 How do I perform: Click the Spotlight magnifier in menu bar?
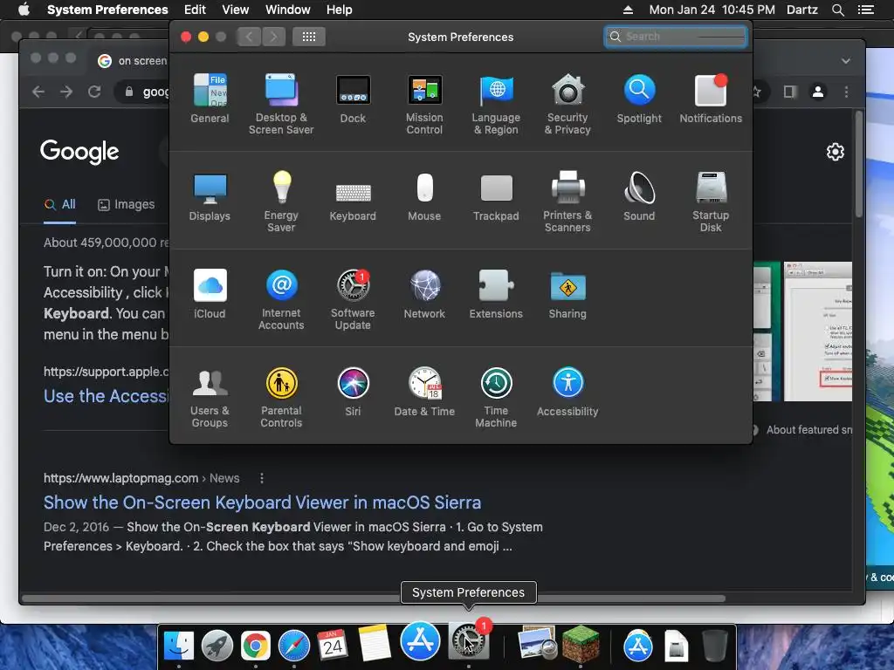click(x=838, y=10)
